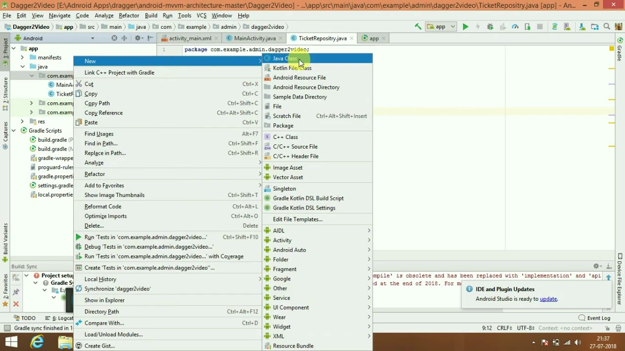This screenshot has width=625, height=351.
Task: Click the Sync Project with Gradle icon
Action: pyautogui.click(x=555, y=27)
